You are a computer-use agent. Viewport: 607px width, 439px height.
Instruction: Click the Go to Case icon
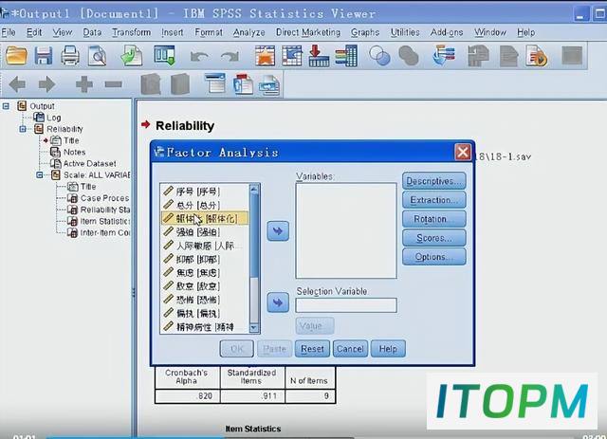coord(292,55)
